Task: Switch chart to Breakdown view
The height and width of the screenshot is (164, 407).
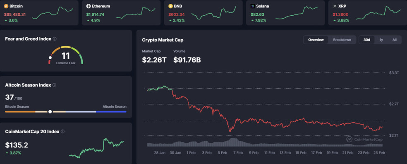Action: pyautogui.click(x=342, y=40)
